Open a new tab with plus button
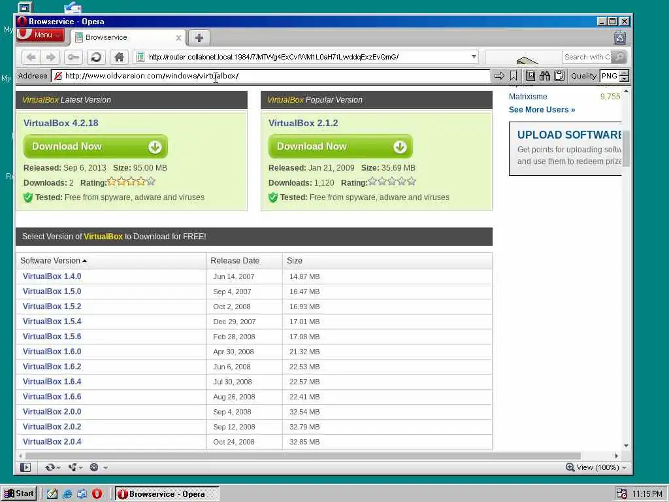 click(x=199, y=37)
